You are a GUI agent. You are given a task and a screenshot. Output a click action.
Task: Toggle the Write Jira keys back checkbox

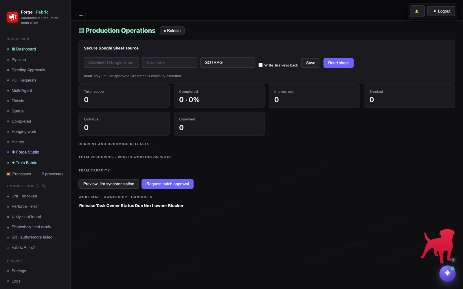260,65
